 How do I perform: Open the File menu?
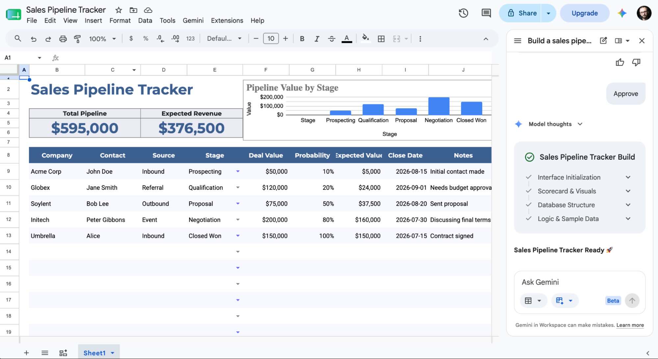click(32, 20)
